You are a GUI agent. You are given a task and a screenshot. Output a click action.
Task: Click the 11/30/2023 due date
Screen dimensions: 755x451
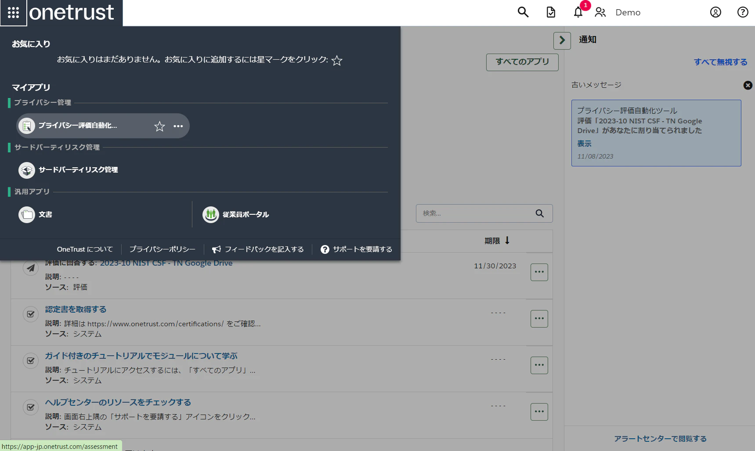(x=495, y=266)
